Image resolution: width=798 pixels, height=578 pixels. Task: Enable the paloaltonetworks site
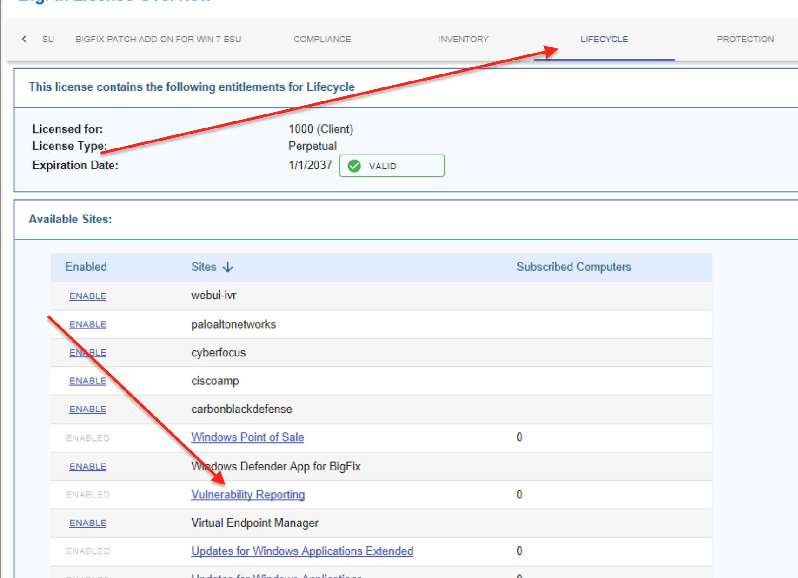tap(88, 325)
